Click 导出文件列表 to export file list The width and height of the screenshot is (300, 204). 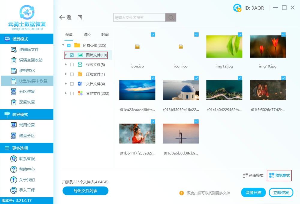tap(85, 191)
